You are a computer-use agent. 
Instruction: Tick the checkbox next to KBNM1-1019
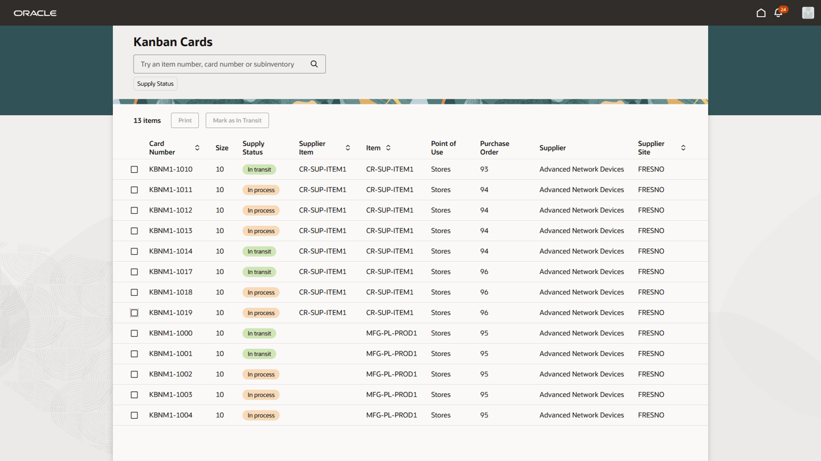(134, 312)
